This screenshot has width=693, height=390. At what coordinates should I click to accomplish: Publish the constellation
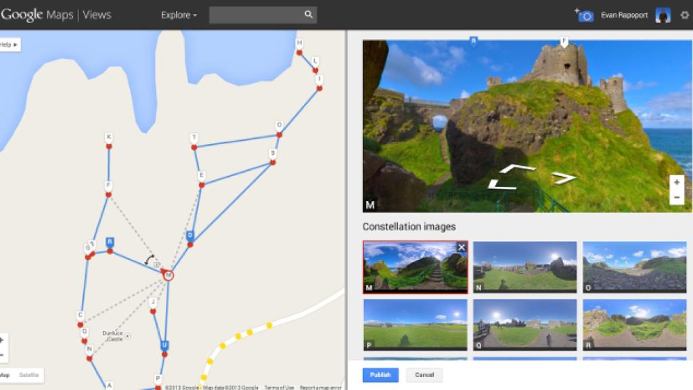pos(380,375)
